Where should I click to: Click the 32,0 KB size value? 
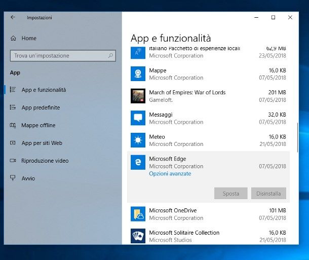(277, 115)
